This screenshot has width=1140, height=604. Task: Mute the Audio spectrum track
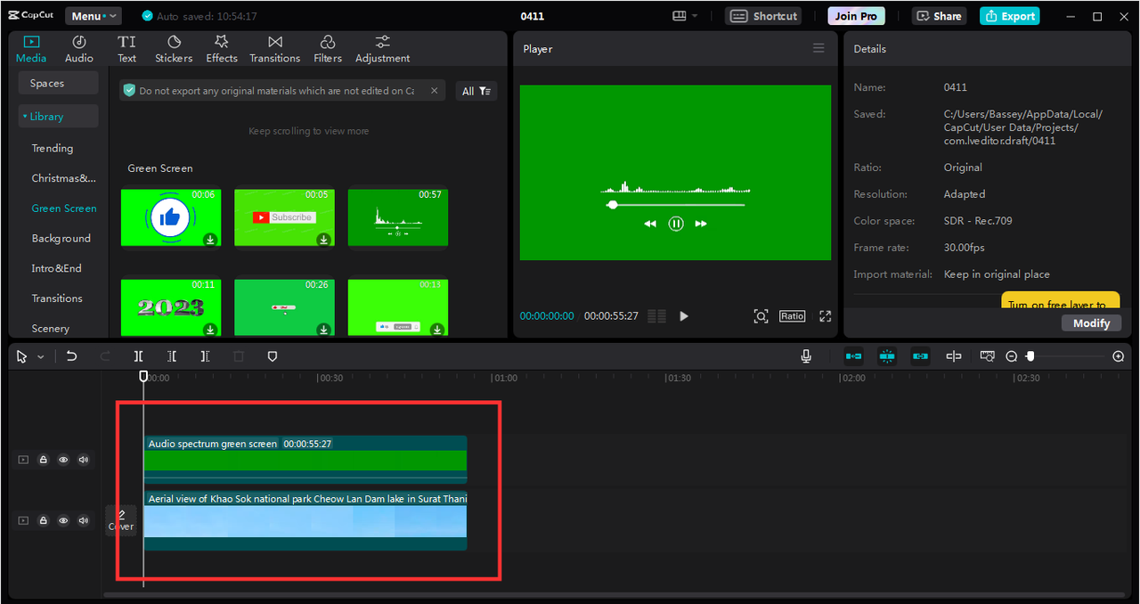click(x=84, y=460)
